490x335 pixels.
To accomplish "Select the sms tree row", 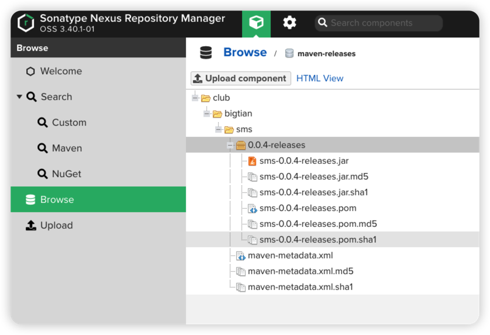I will pos(333,129).
